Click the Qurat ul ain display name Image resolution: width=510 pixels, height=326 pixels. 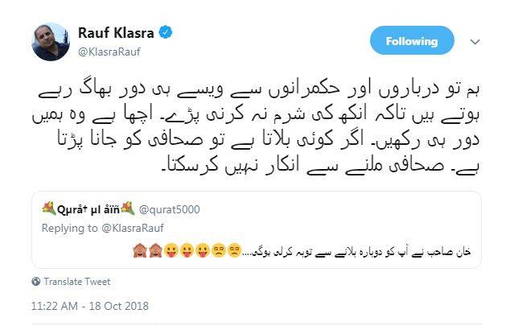88,209
